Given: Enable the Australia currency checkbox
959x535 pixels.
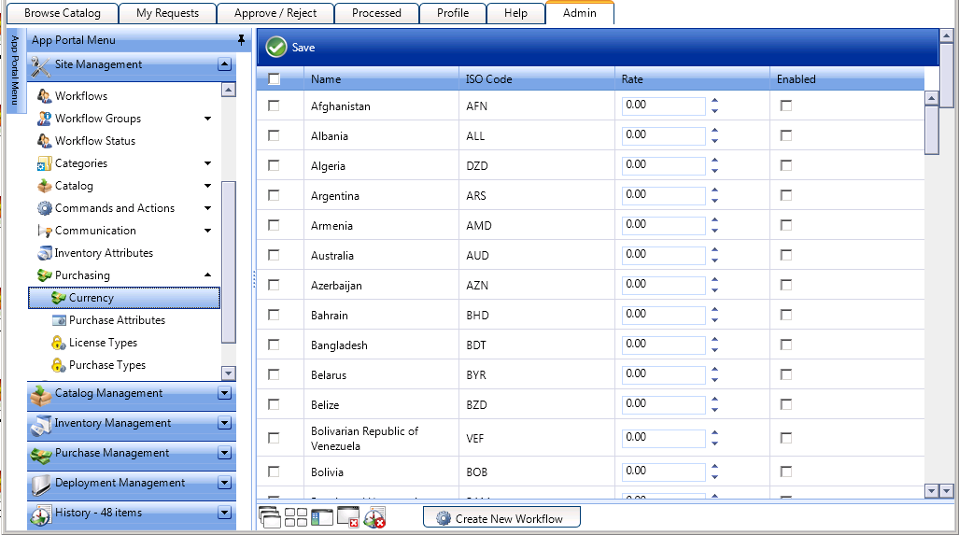Looking at the screenshot, I should [x=786, y=255].
